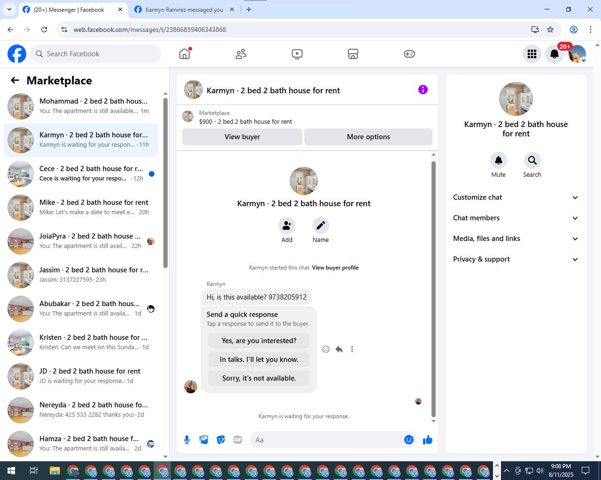
Task: Send a thumbs-up like
Action: [x=428, y=440]
